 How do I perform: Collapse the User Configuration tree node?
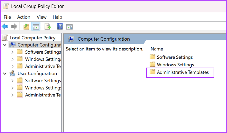5,74
